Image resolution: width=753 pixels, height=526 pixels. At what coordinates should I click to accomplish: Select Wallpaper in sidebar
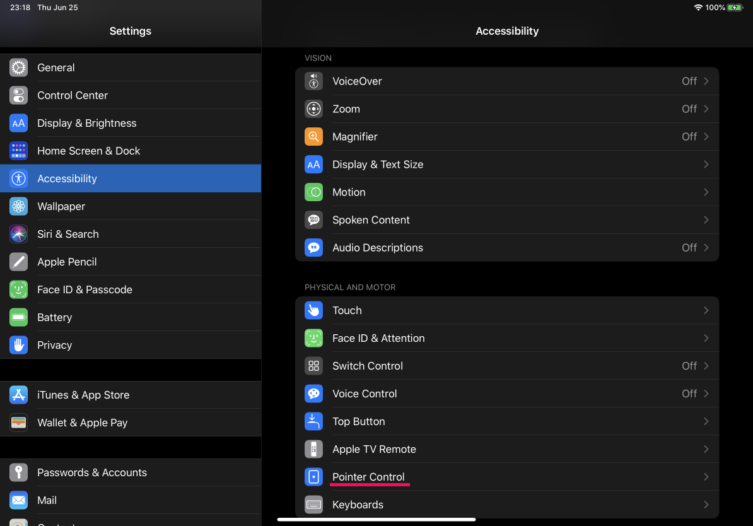[131, 207]
